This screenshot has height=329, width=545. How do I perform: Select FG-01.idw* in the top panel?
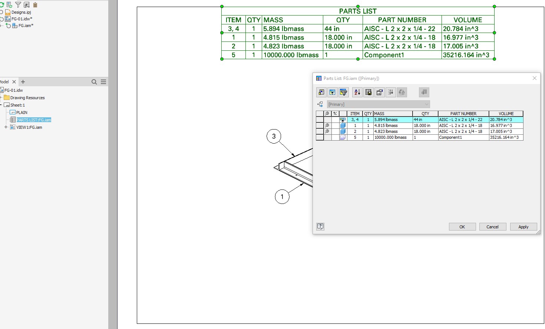(x=22, y=19)
